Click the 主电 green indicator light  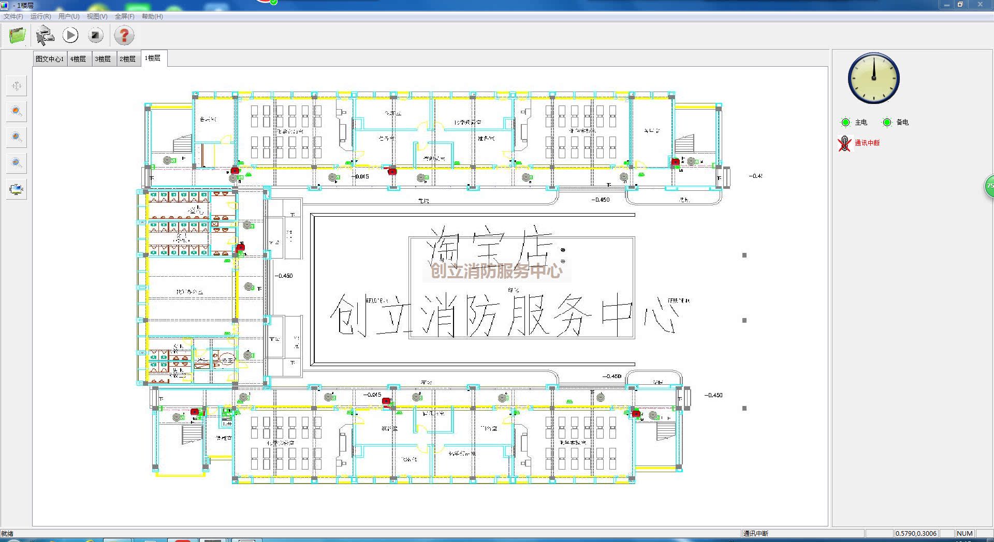tap(845, 122)
